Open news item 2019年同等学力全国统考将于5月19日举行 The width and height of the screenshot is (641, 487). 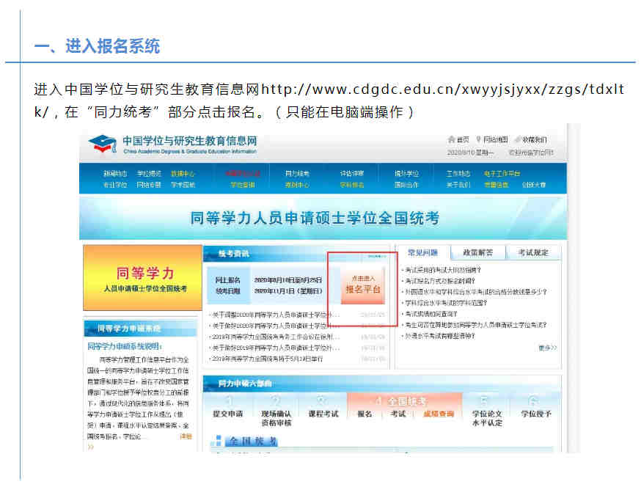268,359
